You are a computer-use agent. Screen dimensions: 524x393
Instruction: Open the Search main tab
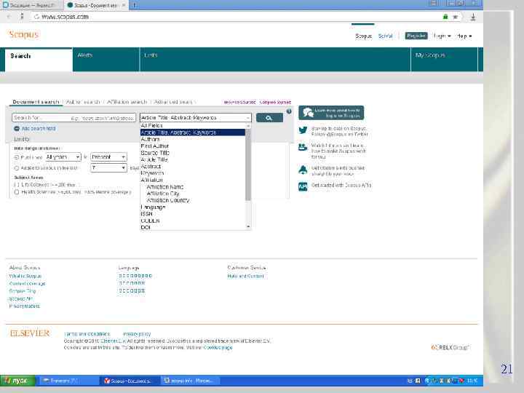point(39,60)
